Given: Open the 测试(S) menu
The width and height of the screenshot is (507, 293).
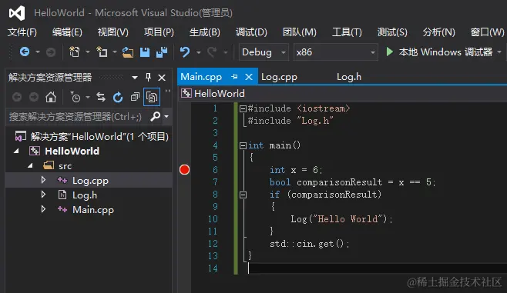Looking at the screenshot, I should pos(392,32).
